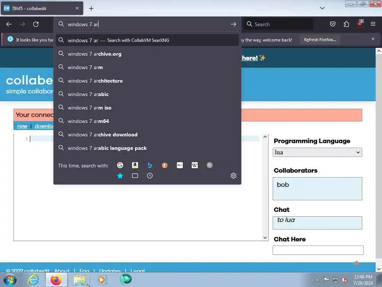
Task: Search this time with Wikipedia
Action: (195, 166)
